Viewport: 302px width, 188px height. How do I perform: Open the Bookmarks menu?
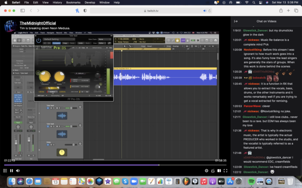[x=73, y=3]
